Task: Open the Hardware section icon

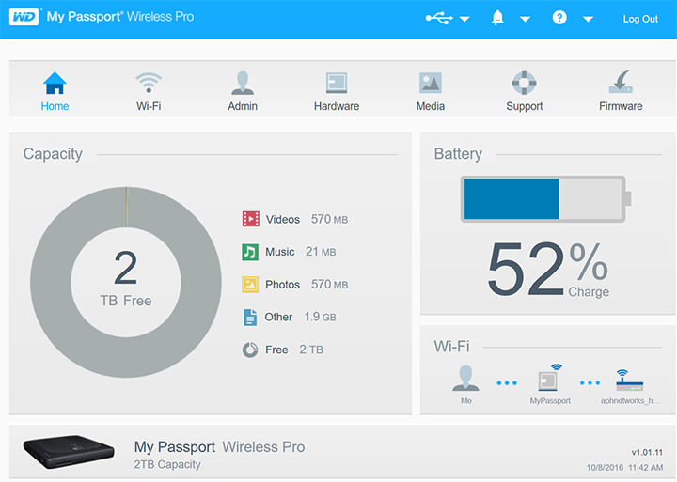Action: pos(337,84)
